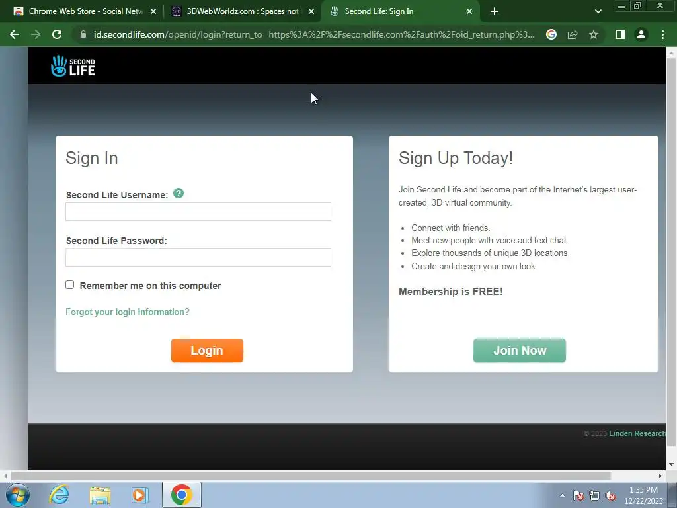Show hidden tray icons arrow
The width and height of the screenshot is (677, 508).
[562, 495]
